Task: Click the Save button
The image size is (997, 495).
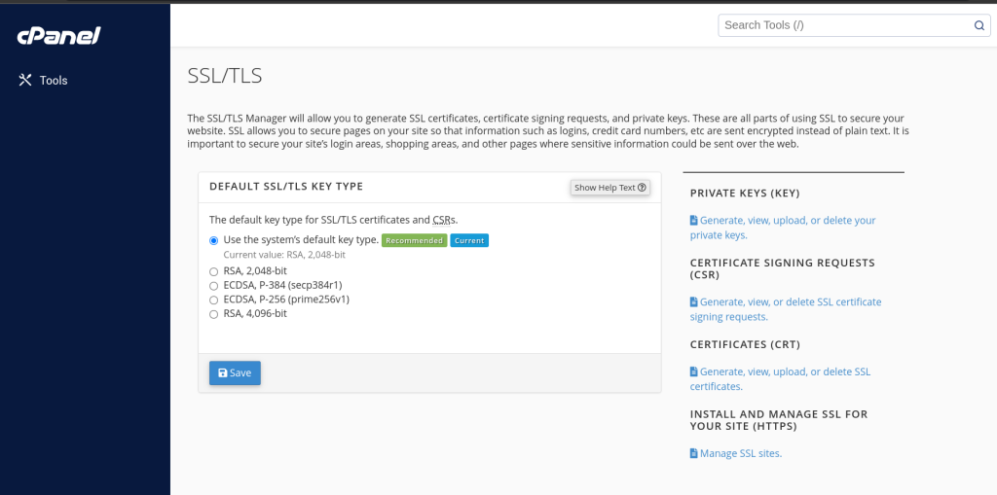Action: click(x=235, y=373)
